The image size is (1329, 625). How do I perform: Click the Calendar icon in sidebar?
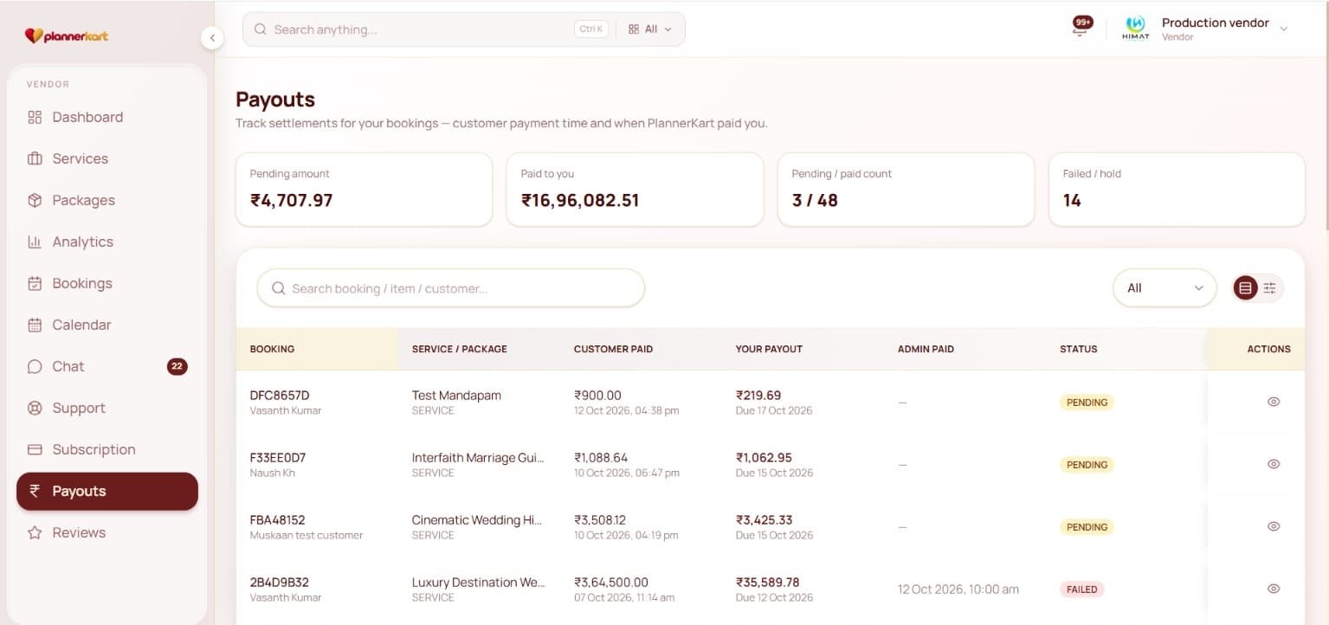click(35, 325)
